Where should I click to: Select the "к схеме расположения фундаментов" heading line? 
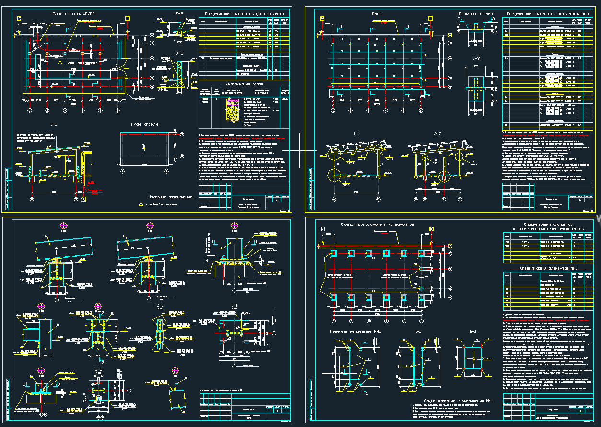(x=549, y=229)
